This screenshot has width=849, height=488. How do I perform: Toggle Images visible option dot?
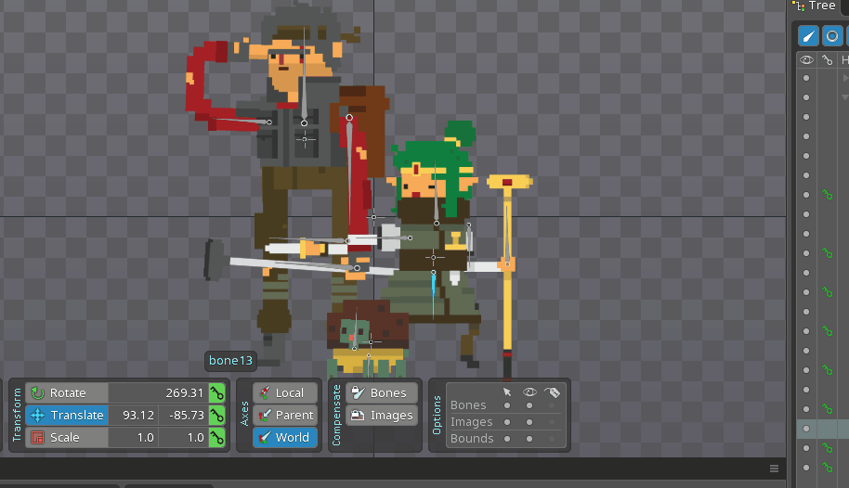click(x=529, y=422)
